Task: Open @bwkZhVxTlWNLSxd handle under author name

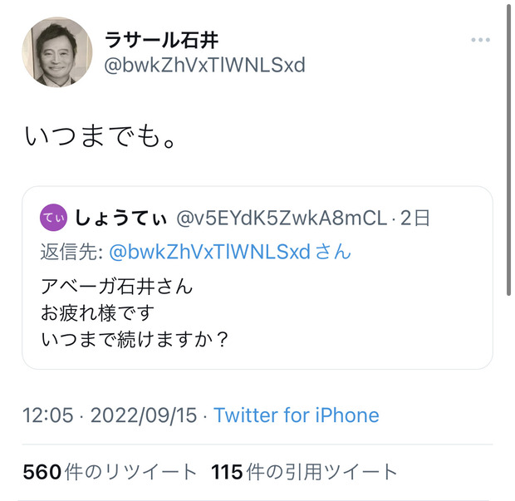Action: [204, 65]
